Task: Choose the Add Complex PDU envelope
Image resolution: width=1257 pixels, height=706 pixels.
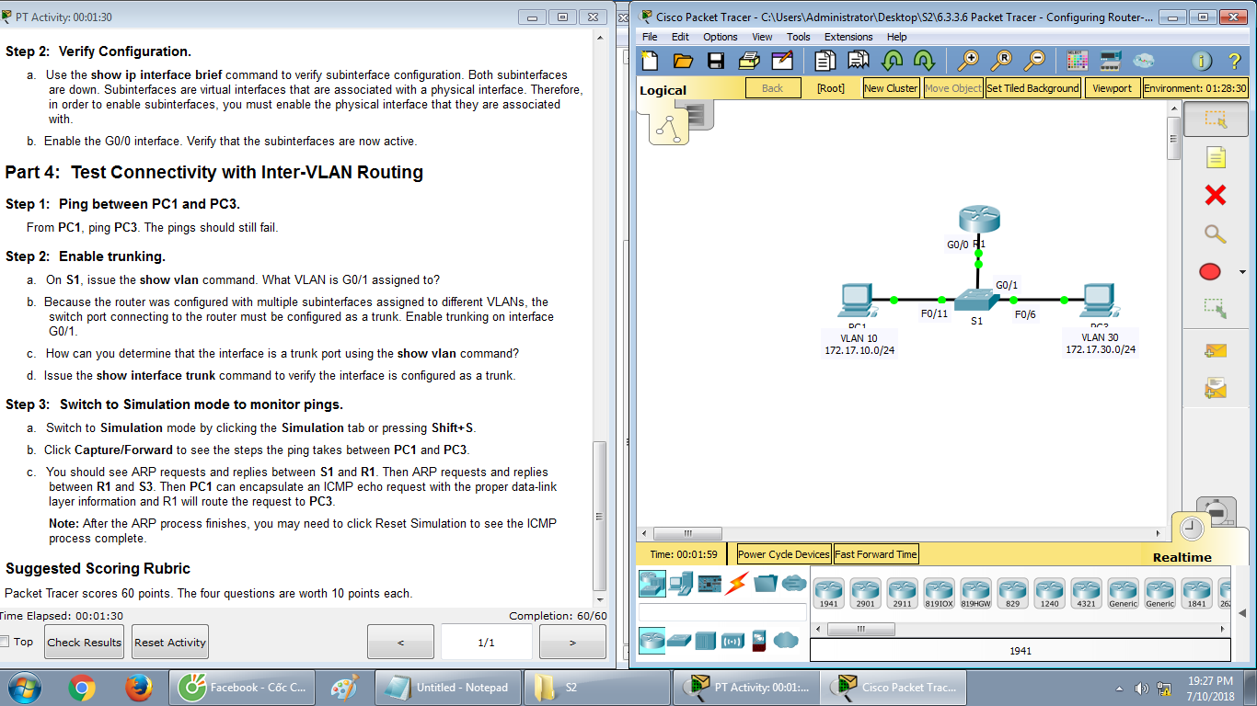Action: tap(1216, 388)
